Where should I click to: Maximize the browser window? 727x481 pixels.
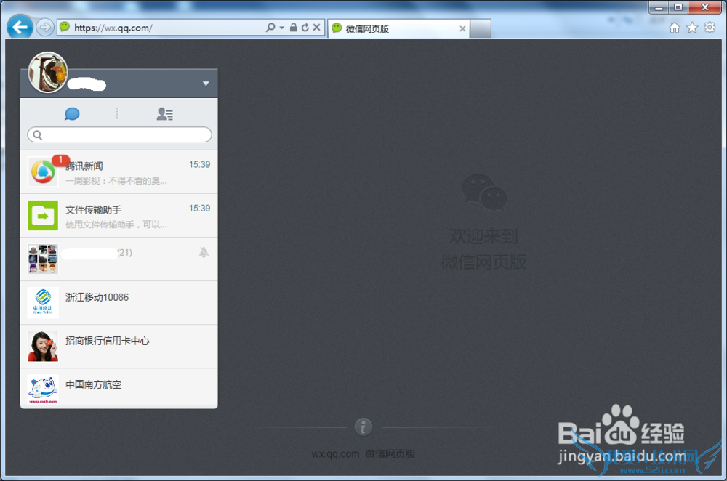tap(678, 7)
